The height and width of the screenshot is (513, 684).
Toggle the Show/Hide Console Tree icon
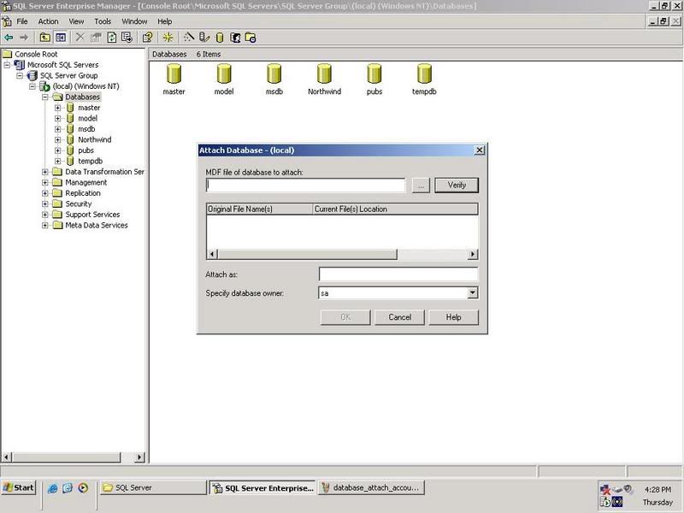(x=61, y=38)
